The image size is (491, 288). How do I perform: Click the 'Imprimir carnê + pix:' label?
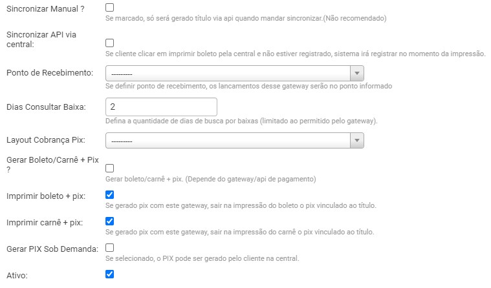point(44,223)
